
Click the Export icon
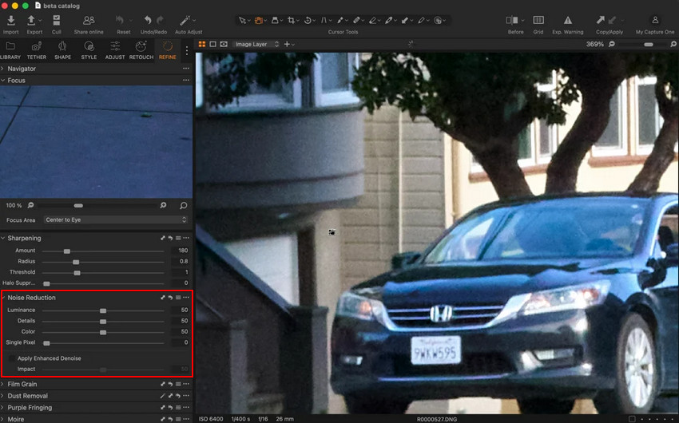31,20
